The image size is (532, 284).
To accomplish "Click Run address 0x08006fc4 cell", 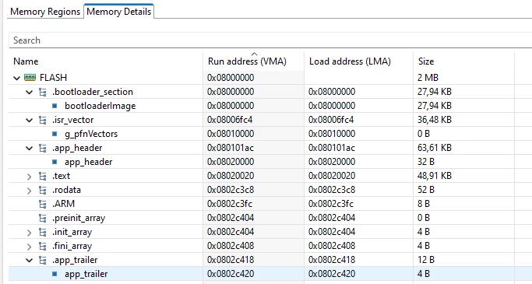I will [x=230, y=120].
